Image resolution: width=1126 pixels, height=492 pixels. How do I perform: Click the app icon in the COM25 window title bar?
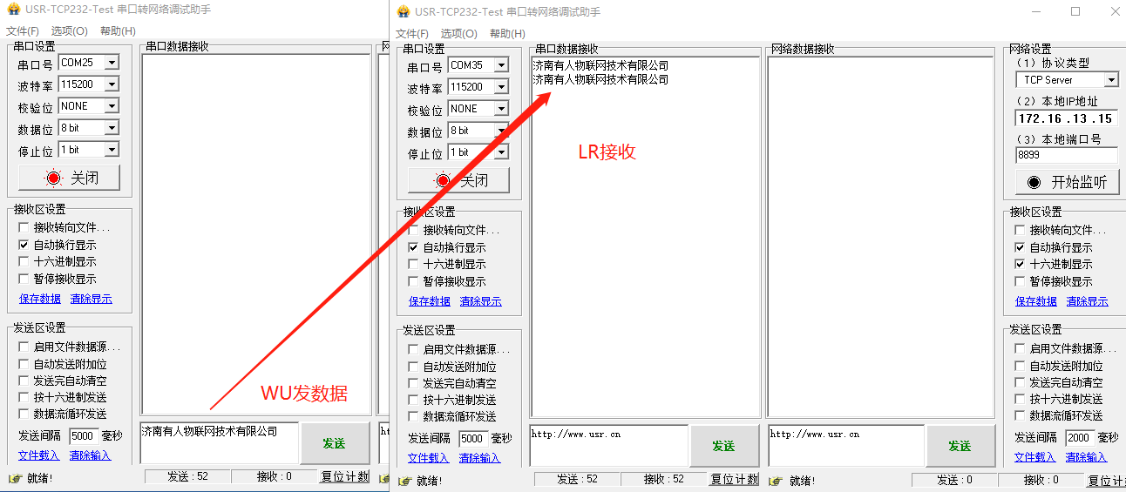click(13, 9)
